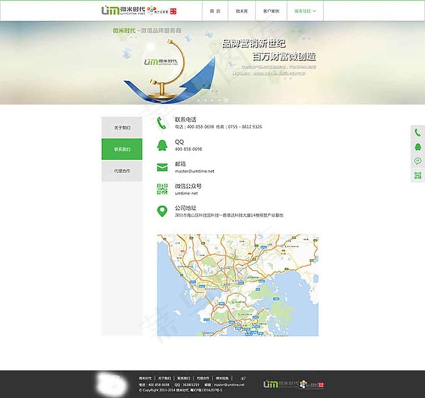The width and height of the screenshot is (425, 398).
Task: Click the 微米时代 link in the footer
Action: coord(145,378)
